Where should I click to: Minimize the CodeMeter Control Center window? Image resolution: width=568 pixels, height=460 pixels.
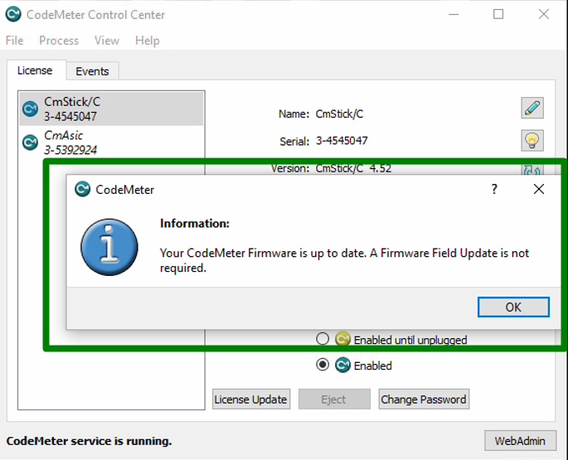(x=454, y=14)
